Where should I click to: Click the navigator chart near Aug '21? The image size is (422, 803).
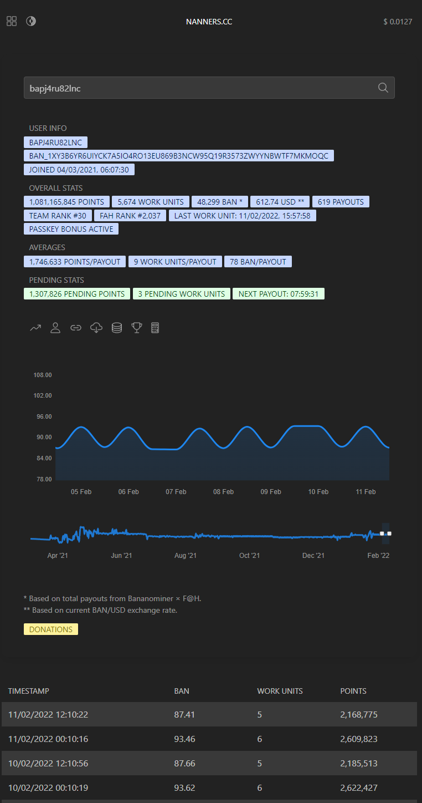(x=186, y=537)
